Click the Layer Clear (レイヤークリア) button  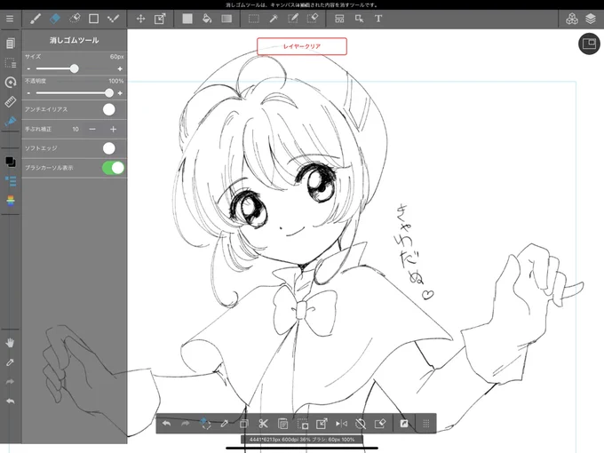[x=302, y=46]
